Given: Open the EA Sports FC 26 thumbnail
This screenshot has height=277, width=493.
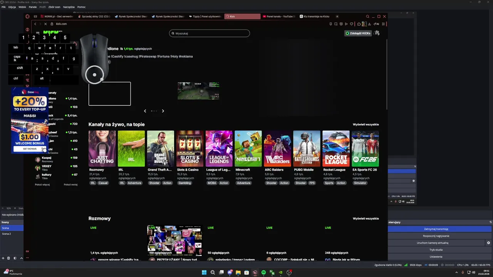Looking at the screenshot, I should [x=365, y=149].
